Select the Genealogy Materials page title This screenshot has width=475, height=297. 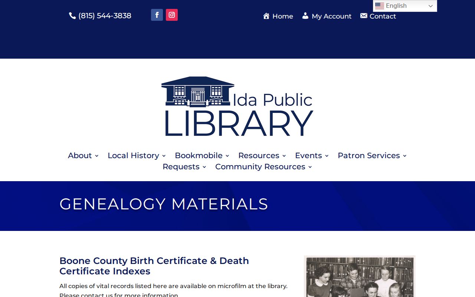(x=164, y=204)
